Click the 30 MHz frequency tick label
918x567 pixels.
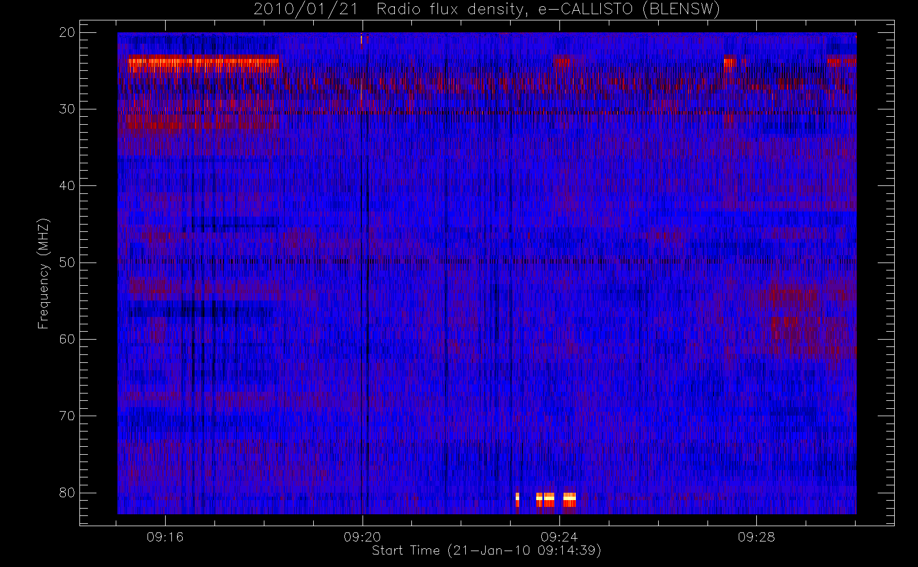(x=67, y=109)
